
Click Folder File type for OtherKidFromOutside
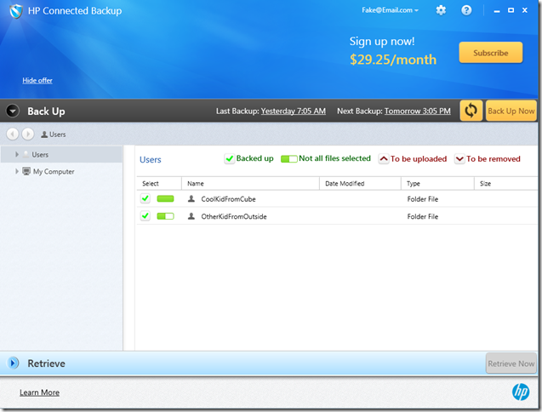[422, 216]
